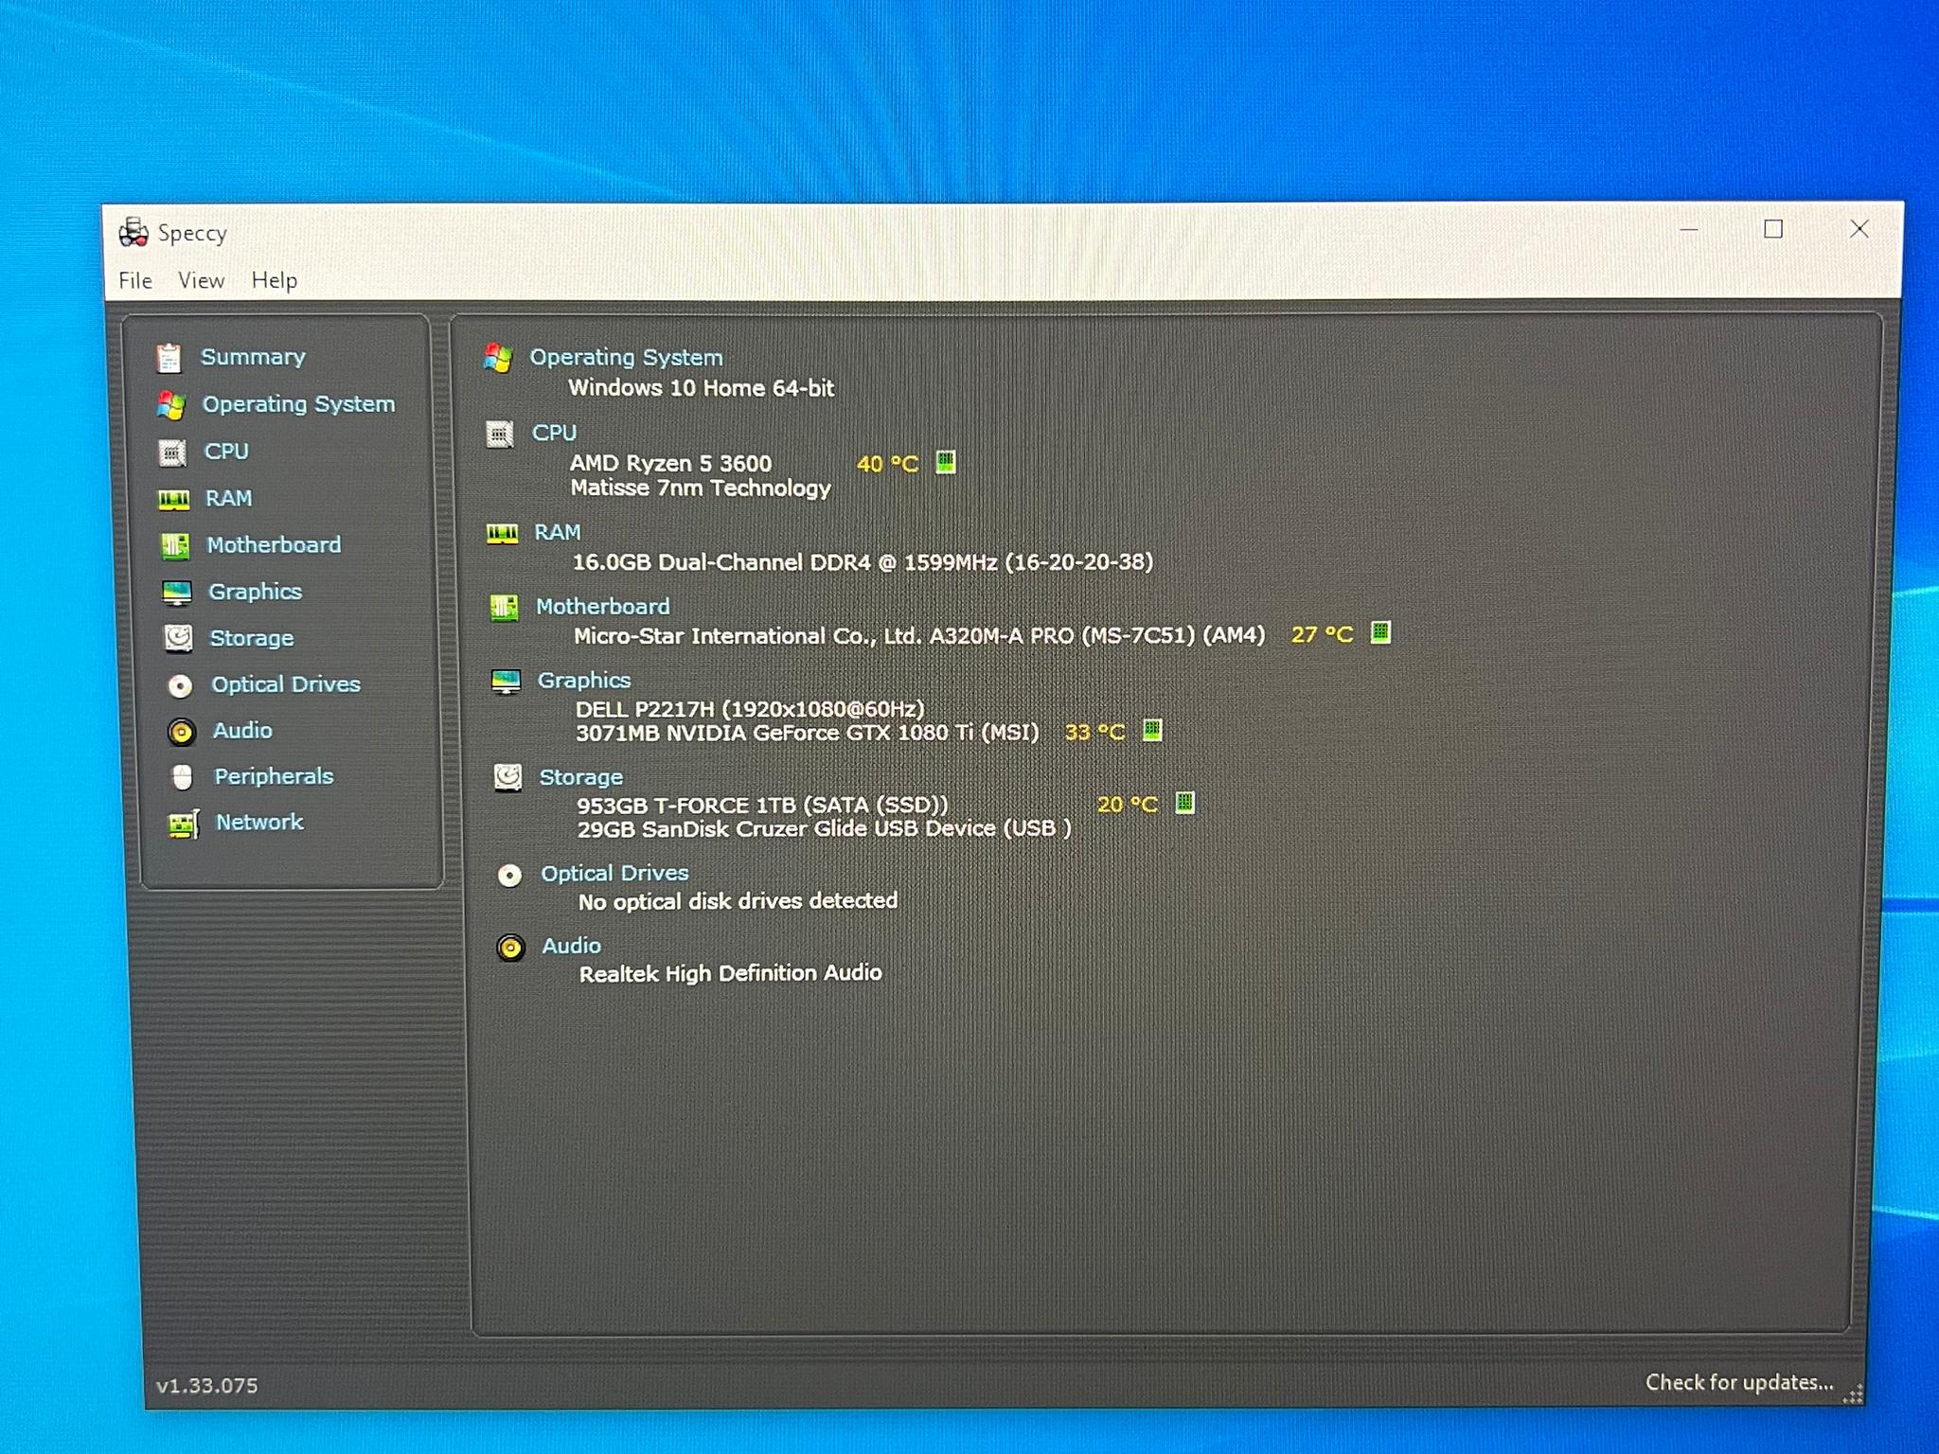
Task: View the Graphics section from sidebar
Action: (255, 592)
